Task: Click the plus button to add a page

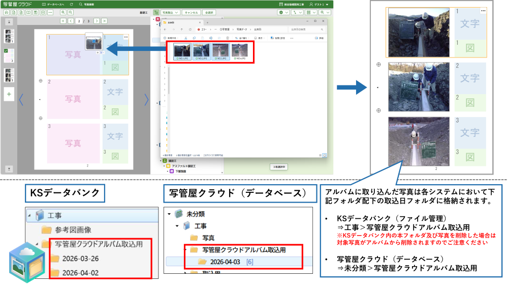Action: coord(9,94)
